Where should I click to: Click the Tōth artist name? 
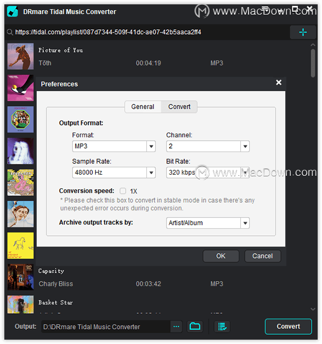click(45, 63)
